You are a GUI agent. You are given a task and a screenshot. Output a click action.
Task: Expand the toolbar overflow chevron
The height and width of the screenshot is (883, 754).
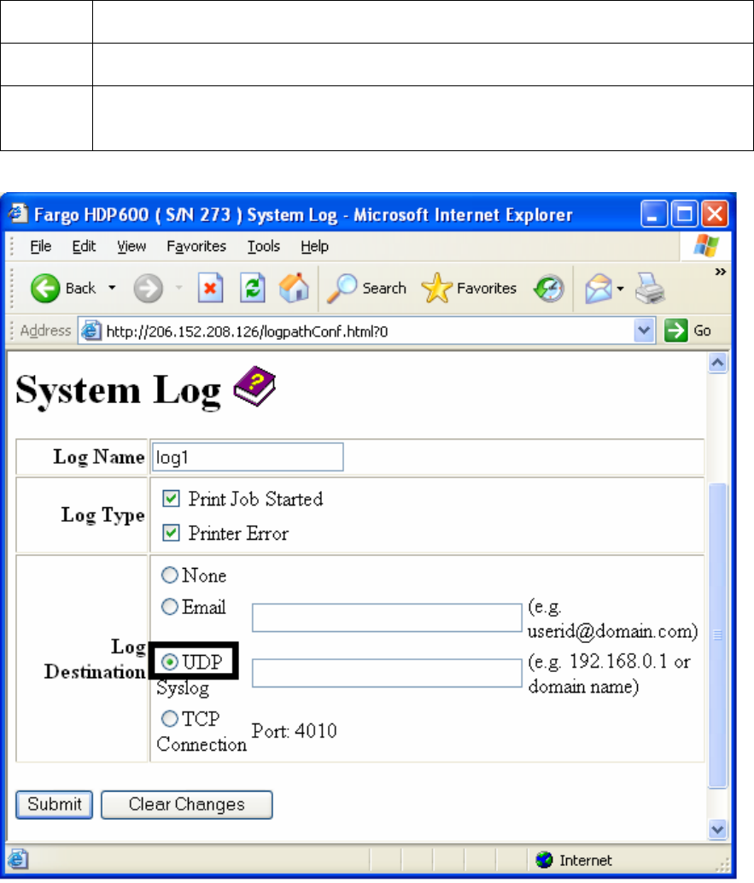720,272
